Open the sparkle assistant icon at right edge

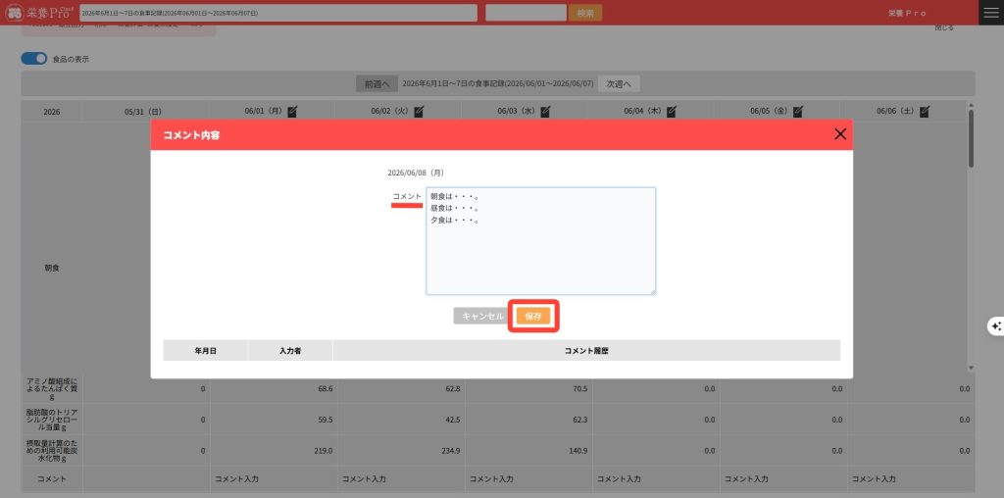click(996, 325)
